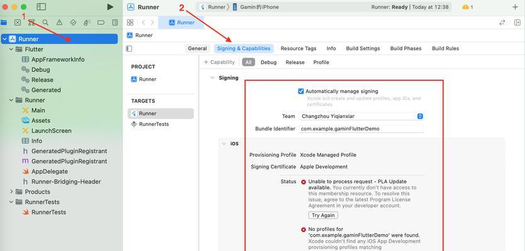This screenshot has height=251, width=525.
Task: Open the Debug navigator icon
Action: [87, 23]
